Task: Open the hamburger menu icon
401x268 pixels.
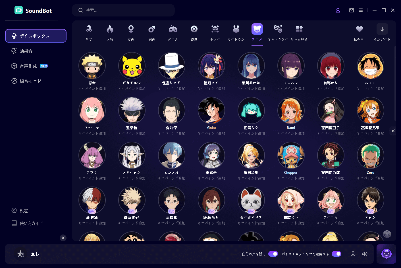Action: point(361,10)
